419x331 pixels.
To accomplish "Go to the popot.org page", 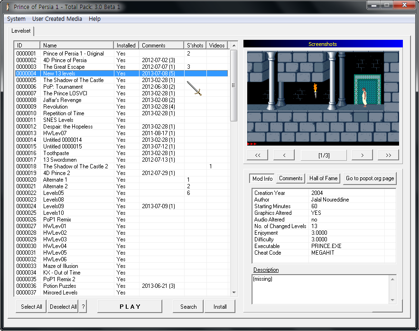I will click(x=370, y=178).
